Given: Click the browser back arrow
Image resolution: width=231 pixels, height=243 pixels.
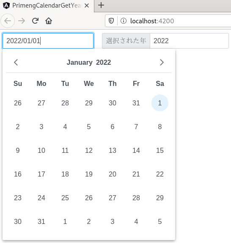Looking at the screenshot, I should click(8, 21).
